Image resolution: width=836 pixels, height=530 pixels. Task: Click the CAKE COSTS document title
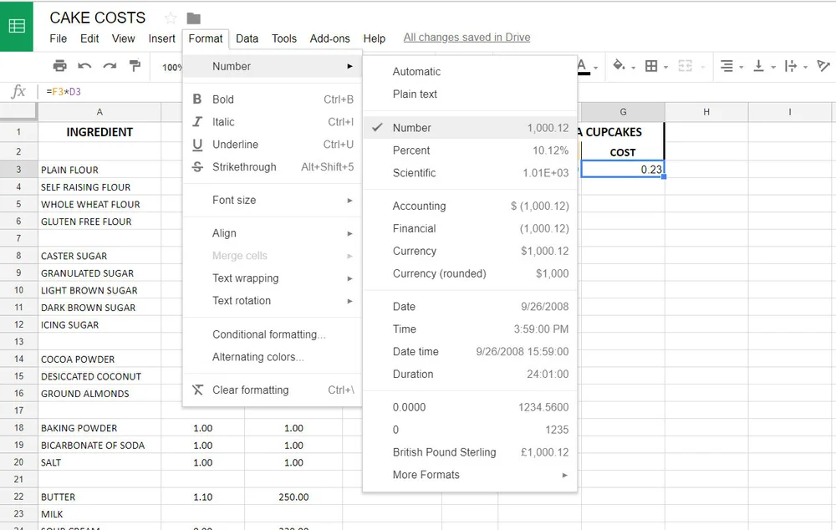click(97, 18)
